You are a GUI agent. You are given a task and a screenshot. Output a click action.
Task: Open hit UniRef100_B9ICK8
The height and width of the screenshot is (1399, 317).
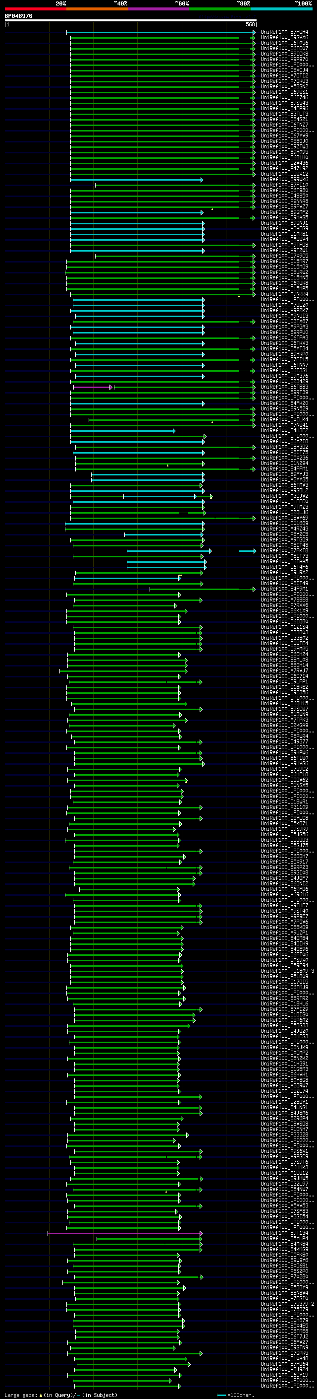(284, 54)
